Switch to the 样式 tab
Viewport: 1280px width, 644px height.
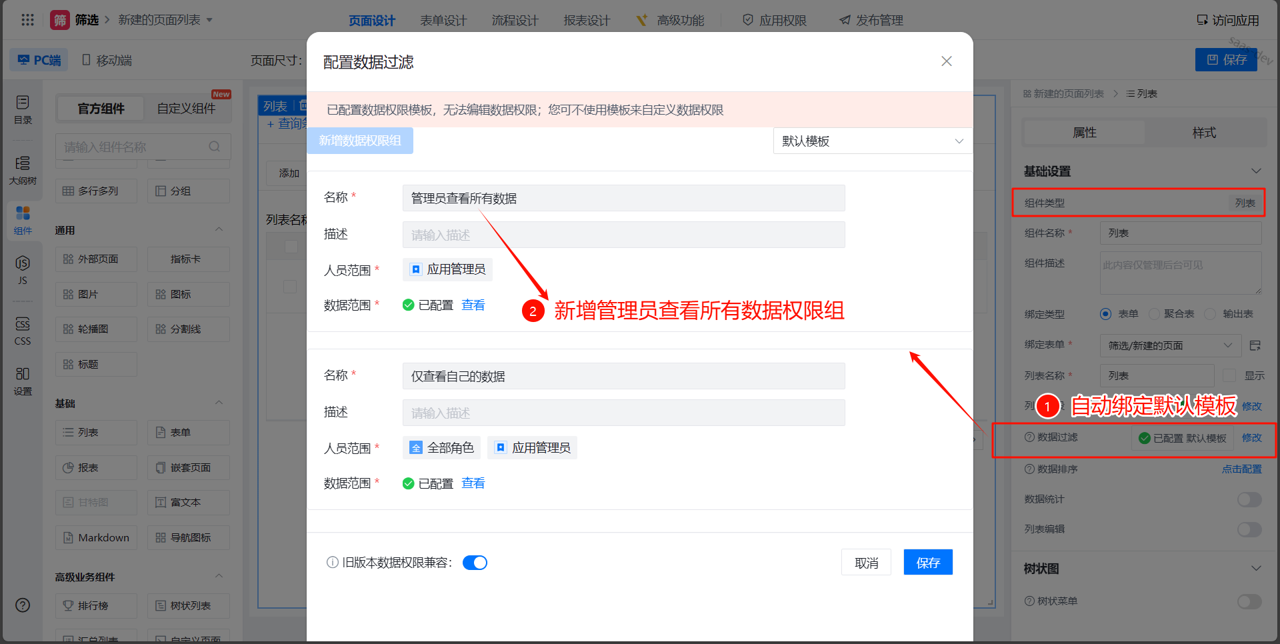[1204, 133]
